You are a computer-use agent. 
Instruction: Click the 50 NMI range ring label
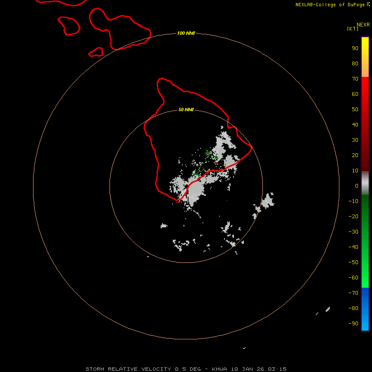(186, 110)
